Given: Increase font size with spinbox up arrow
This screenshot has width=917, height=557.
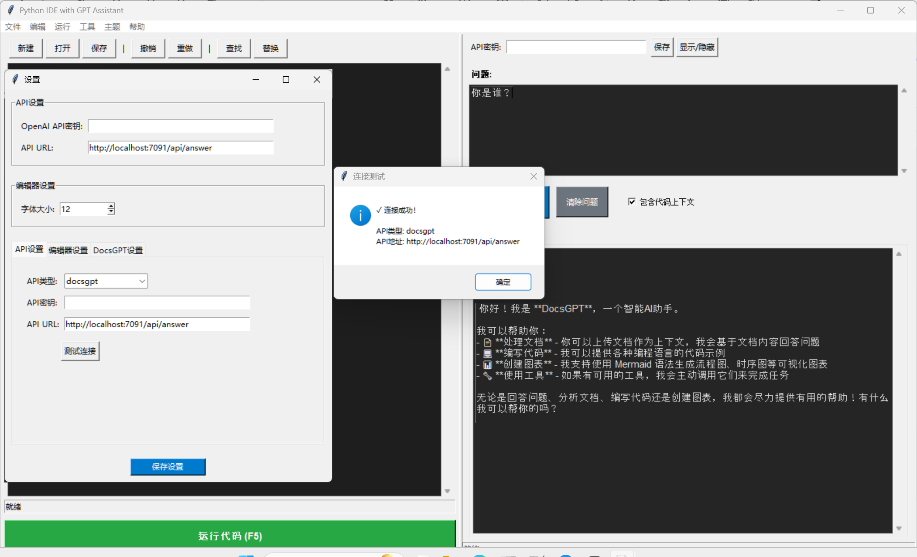Looking at the screenshot, I should 111,206.
